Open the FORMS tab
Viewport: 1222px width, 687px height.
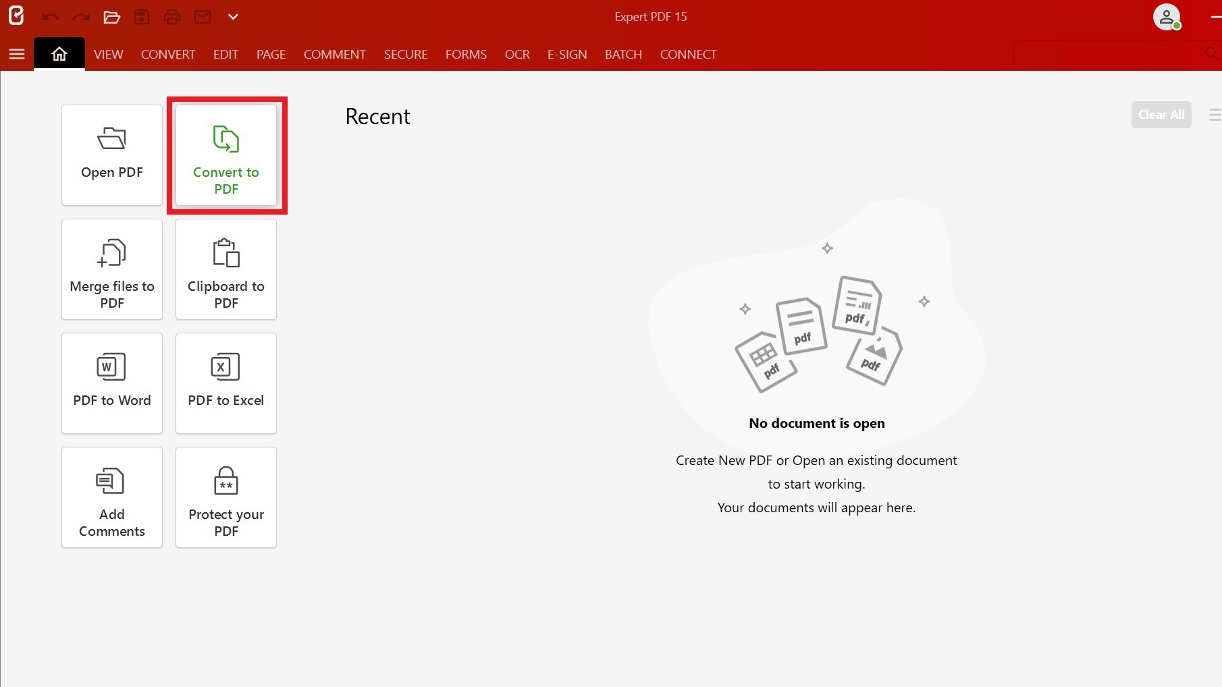tap(466, 54)
